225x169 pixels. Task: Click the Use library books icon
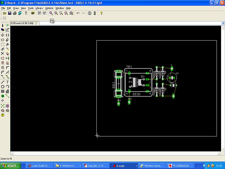(33, 13)
